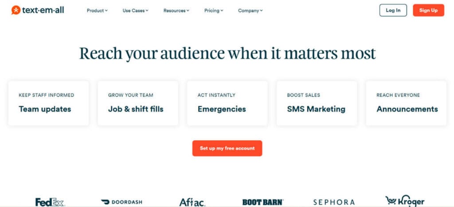Viewport: 454px width, 207px height.
Task: Open the Company menu
Action: [x=250, y=10]
